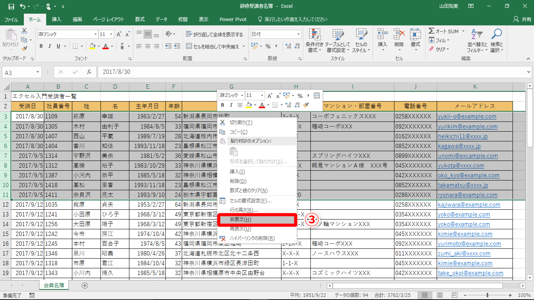Align text left in the ribbon alignment group
This screenshot has height=300, width=534.
point(139,46)
